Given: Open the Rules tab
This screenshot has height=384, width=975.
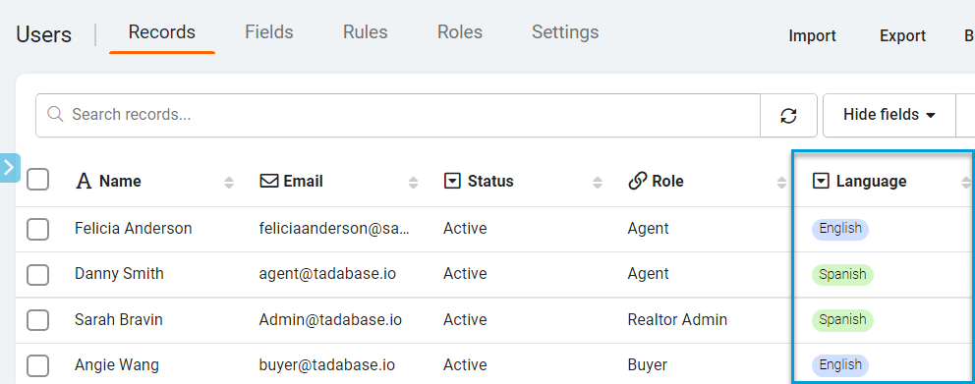Looking at the screenshot, I should [x=365, y=31].
